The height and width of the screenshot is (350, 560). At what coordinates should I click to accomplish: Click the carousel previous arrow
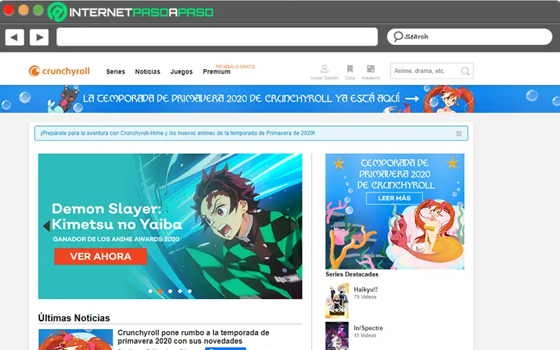(46, 226)
